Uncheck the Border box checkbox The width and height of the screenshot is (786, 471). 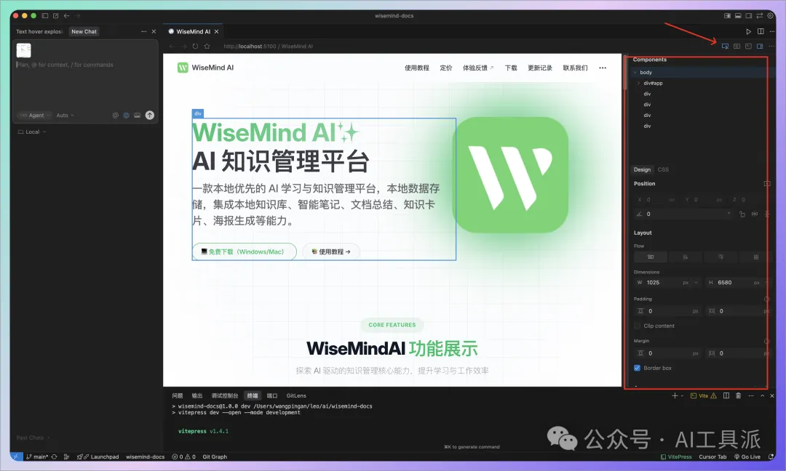click(x=637, y=368)
